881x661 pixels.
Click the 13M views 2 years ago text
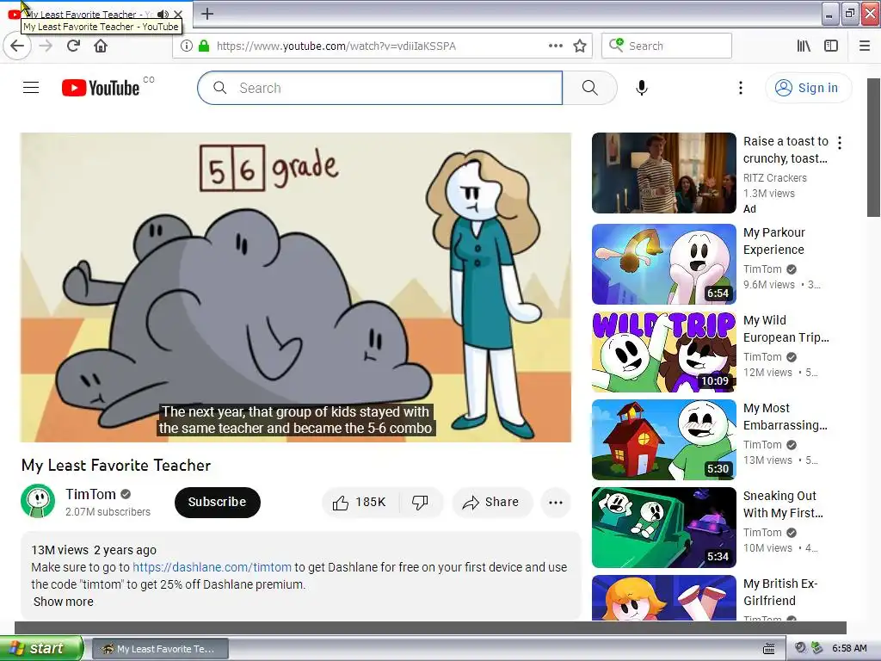pyautogui.click(x=94, y=550)
